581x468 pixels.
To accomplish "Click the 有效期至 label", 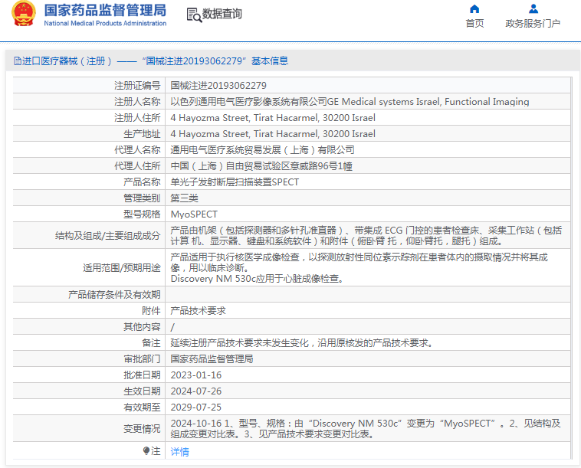I will [142, 407].
